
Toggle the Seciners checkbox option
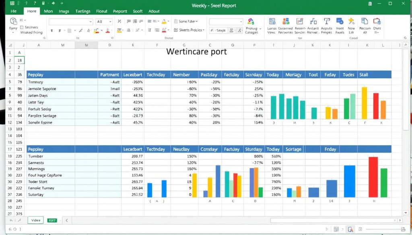tap(22, 27)
